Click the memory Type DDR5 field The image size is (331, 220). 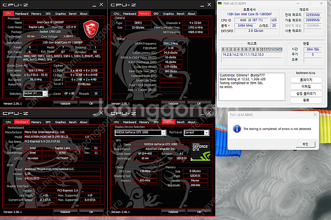click(138, 23)
